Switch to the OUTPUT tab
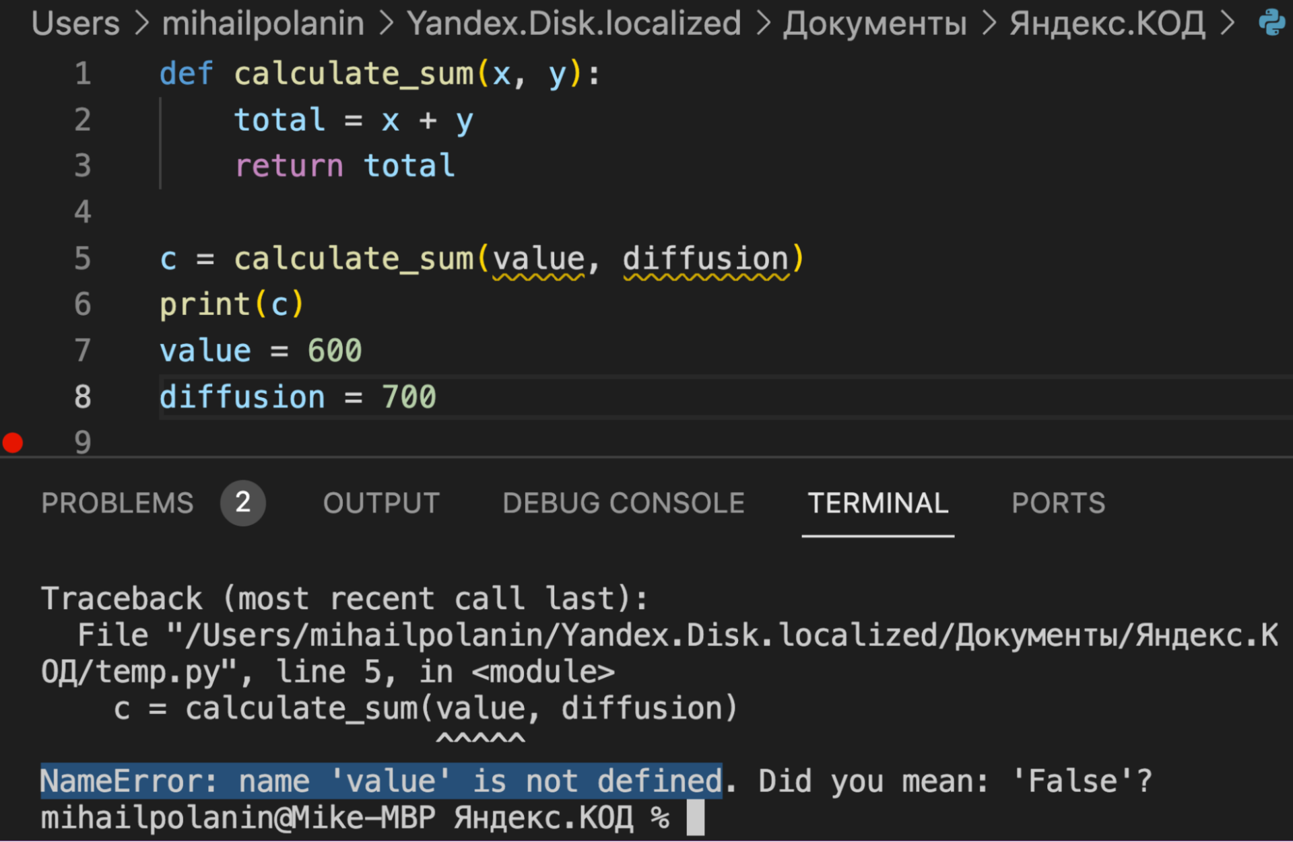 [x=381, y=503]
